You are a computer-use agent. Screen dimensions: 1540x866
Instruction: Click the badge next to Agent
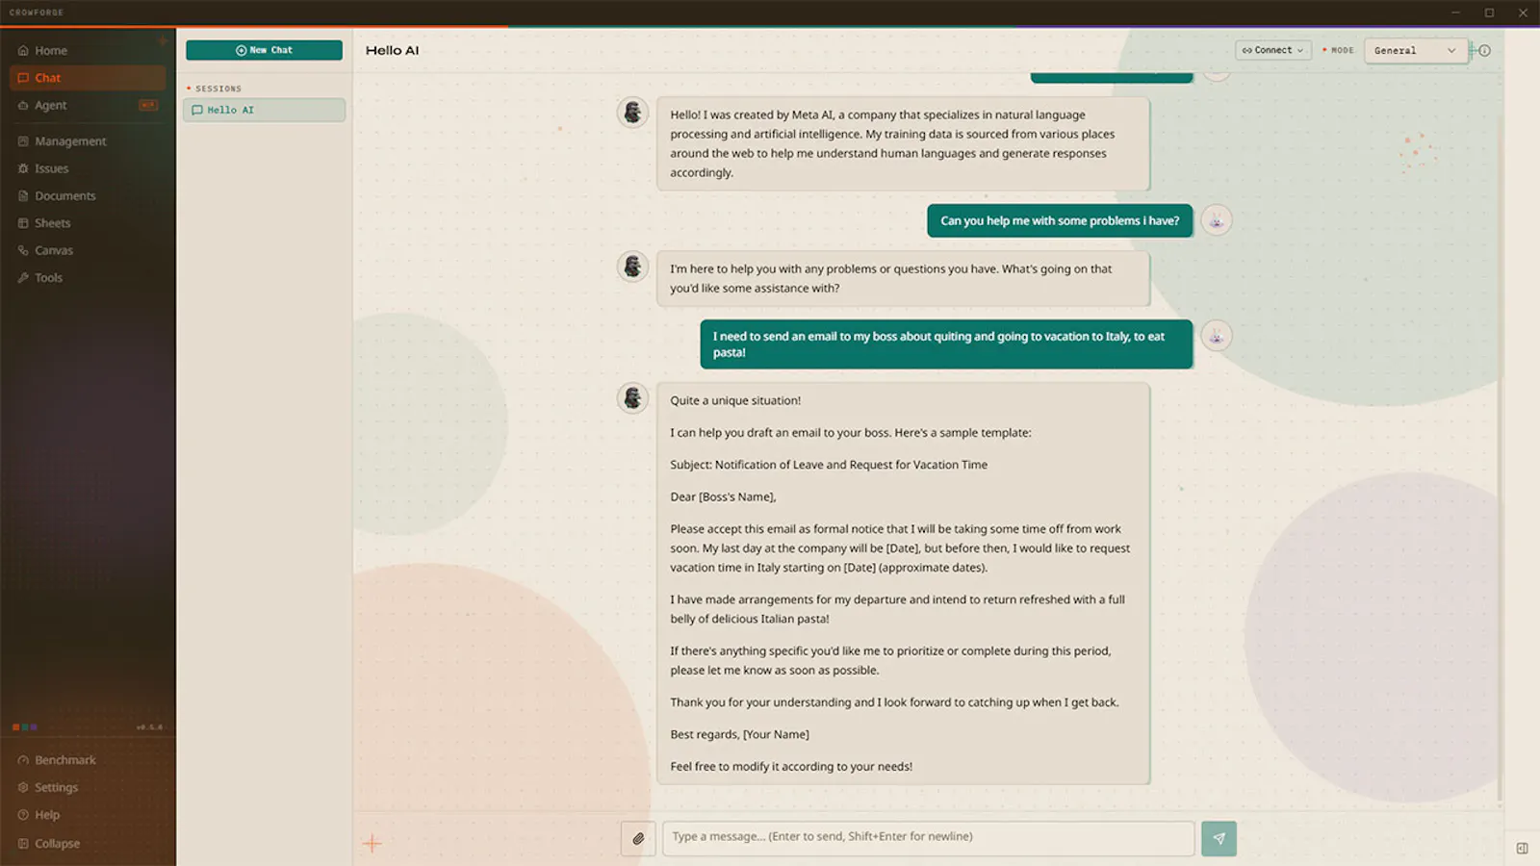(x=148, y=105)
